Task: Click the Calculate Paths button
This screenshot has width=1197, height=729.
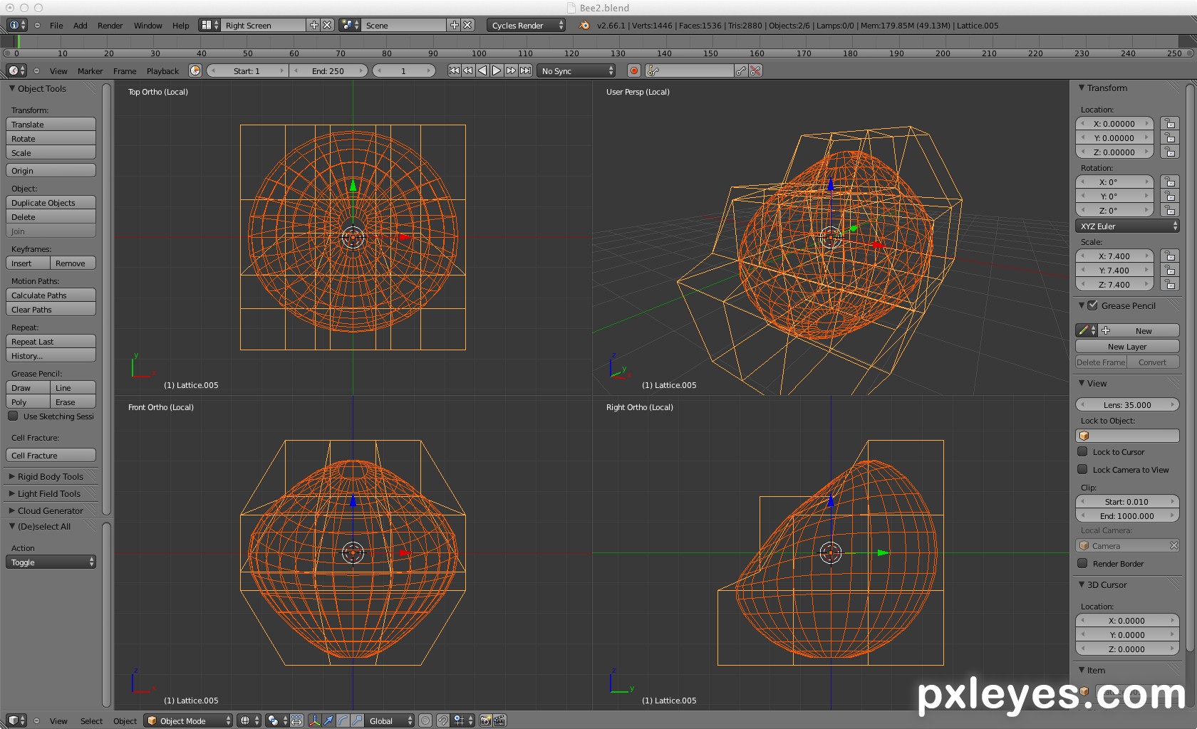Action: coord(51,295)
